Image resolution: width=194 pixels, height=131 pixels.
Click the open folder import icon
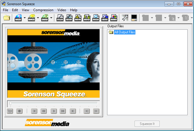pyautogui.click(x=6, y=18)
